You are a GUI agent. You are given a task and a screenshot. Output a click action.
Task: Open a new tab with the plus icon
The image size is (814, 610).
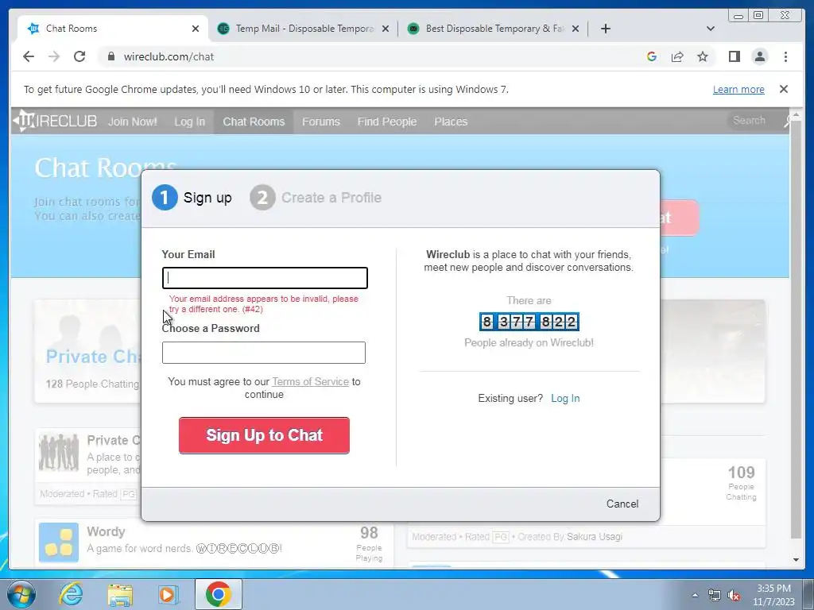pyautogui.click(x=605, y=29)
